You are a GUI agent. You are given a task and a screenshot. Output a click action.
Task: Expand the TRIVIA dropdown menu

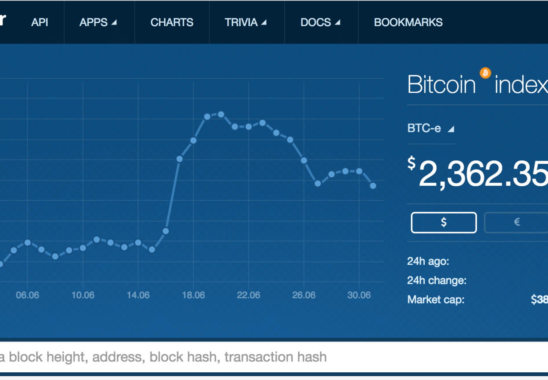[246, 22]
